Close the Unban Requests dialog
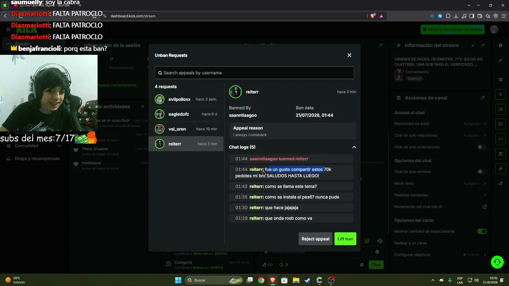This screenshot has height=286, width=509. [x=349, y=55]
